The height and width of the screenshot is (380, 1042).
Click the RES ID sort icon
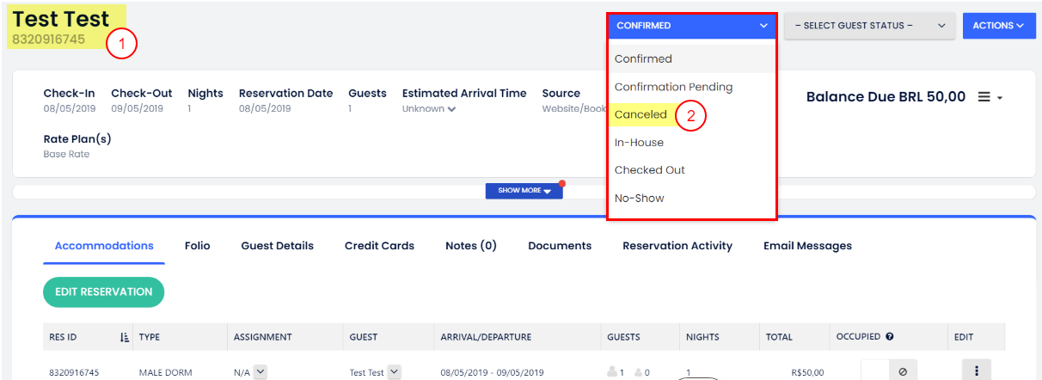126,337
